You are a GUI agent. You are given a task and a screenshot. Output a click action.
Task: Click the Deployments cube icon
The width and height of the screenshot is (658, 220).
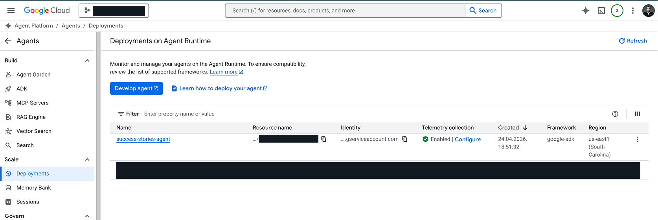(x=8, y=174)
